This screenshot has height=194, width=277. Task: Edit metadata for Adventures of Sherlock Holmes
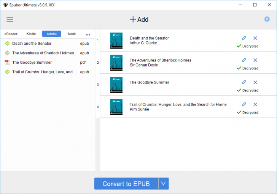tap(244, 60)
